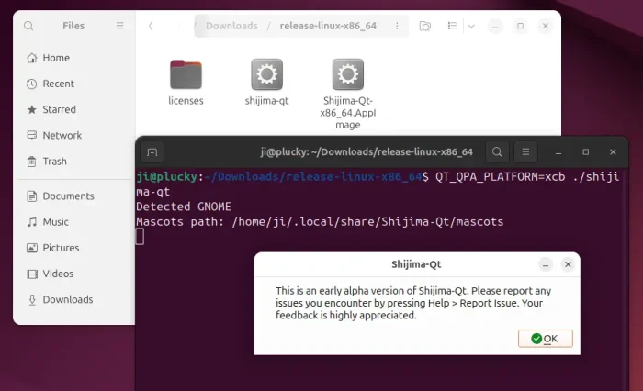643x391 pixels.
Task: Minimize the terminal window
Action: (558, 152)
